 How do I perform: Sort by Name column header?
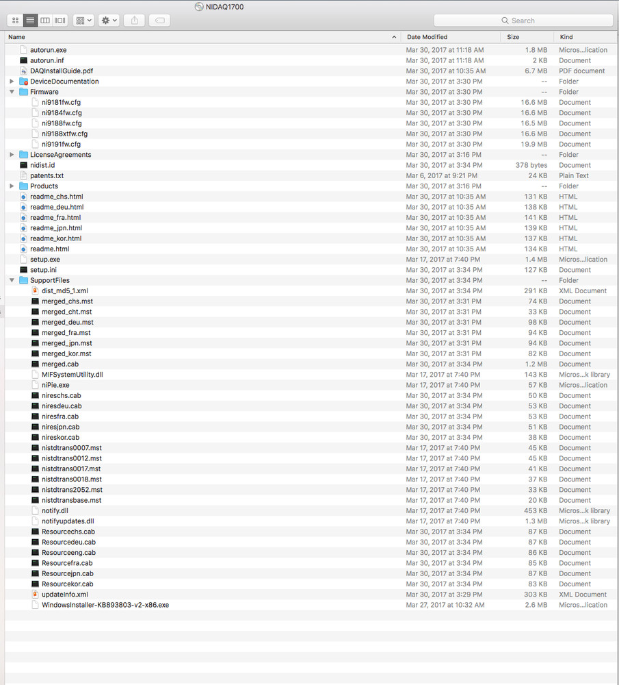point(16,37)
